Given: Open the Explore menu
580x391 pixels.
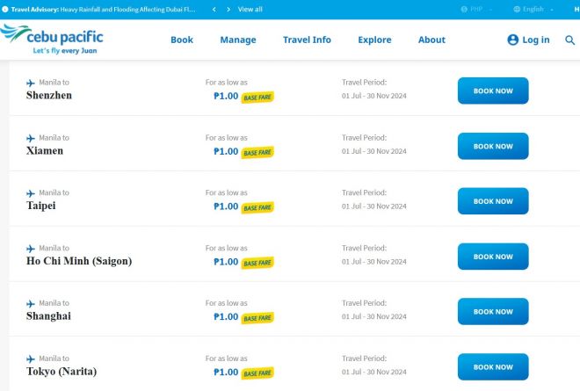Looking at the screenshot, I should click(x=374, y=40).
